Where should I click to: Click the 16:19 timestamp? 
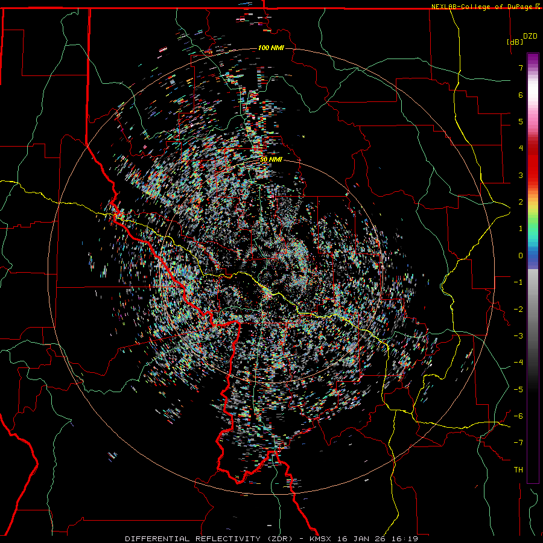coord(405,539)
